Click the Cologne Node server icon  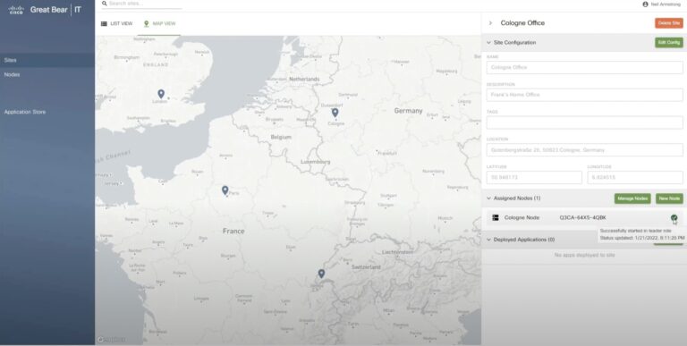tap(496, 217)
